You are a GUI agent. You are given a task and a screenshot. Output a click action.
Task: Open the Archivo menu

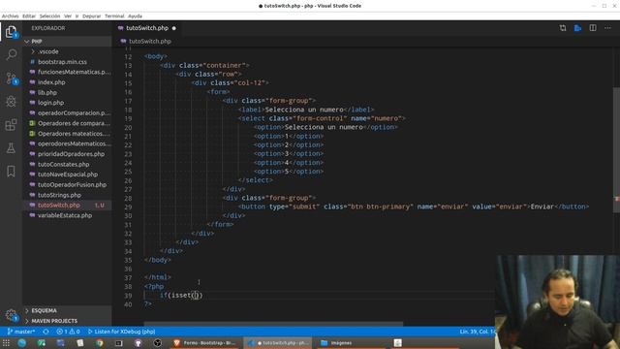point(10,16)
